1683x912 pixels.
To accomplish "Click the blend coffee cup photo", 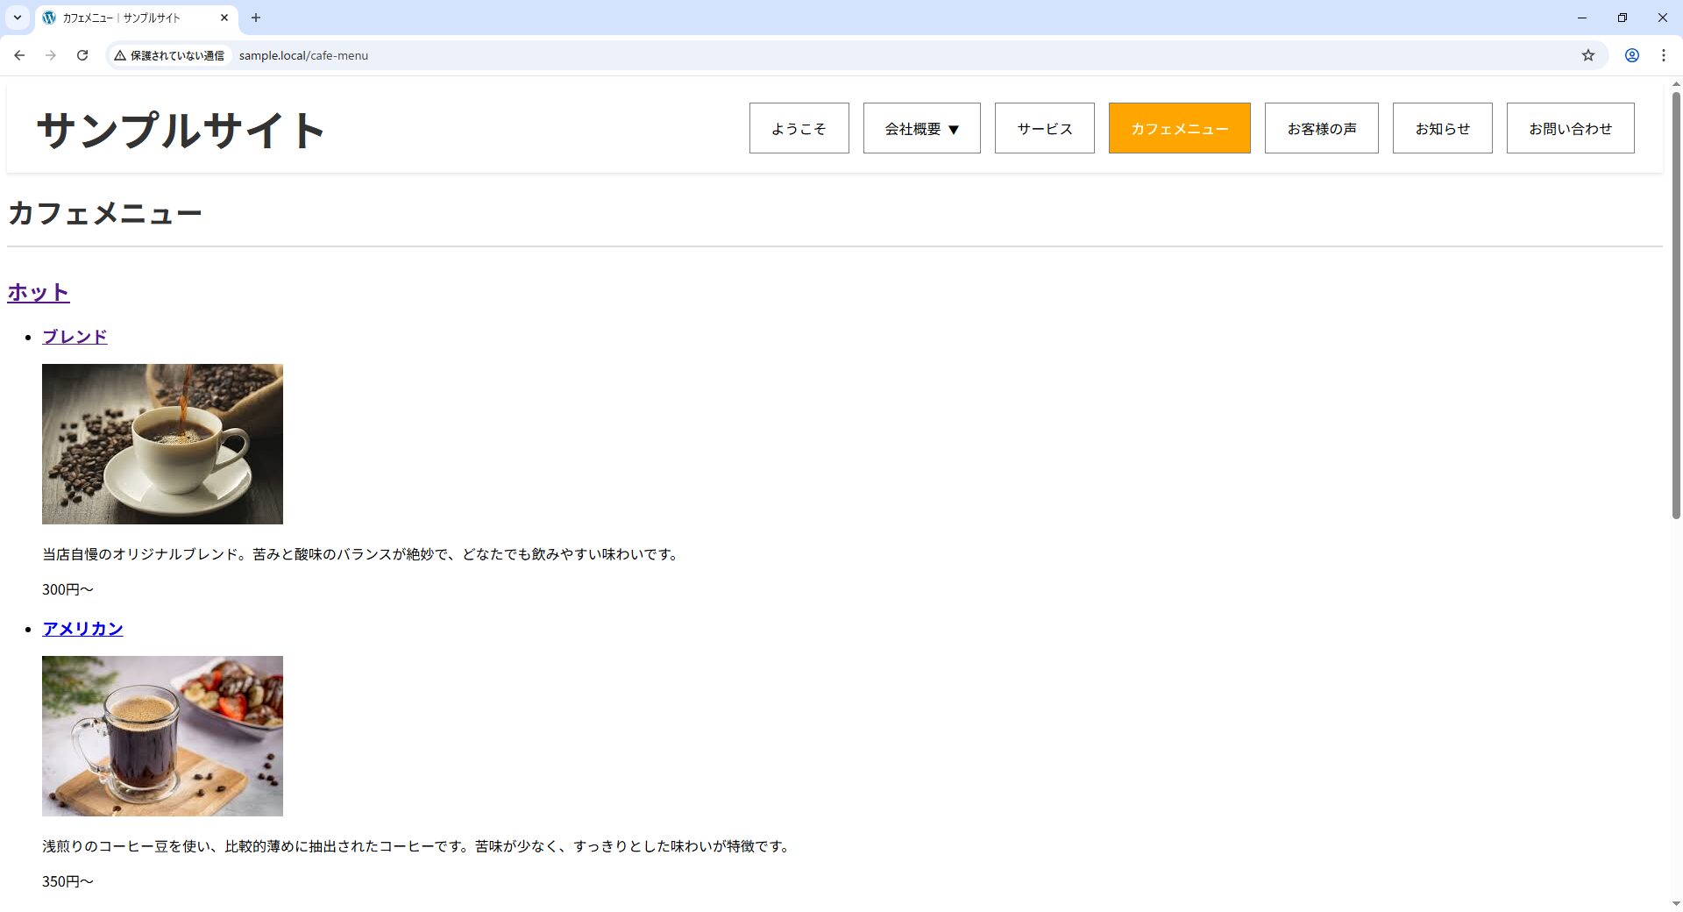I will coord(162,444).
